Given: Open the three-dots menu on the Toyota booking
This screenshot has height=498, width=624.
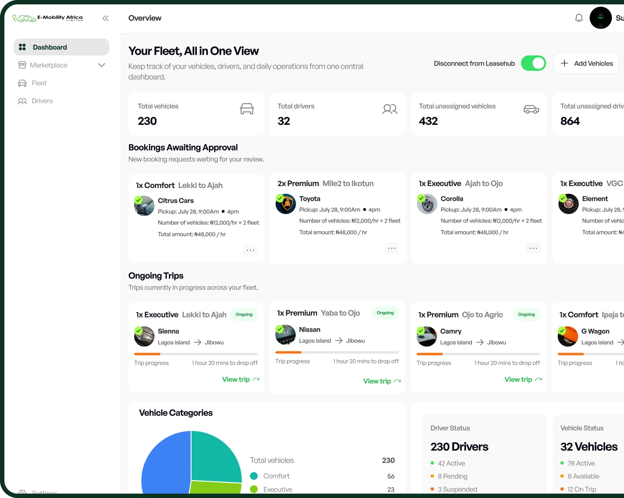Looking at the screenshot, I should pyautogui.click(x=392, y=248).
